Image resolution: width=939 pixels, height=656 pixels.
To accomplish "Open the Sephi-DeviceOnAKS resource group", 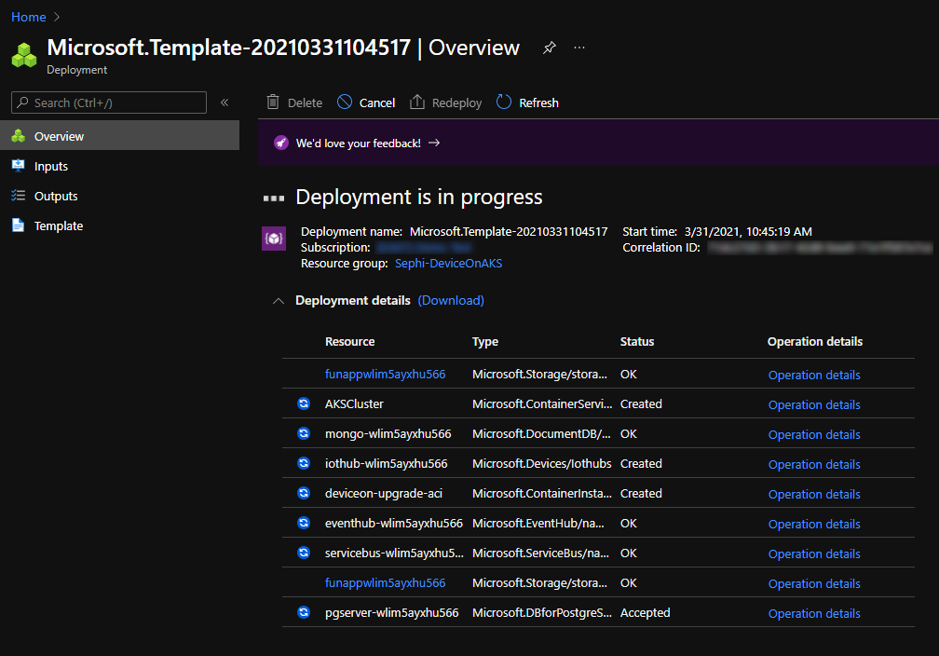I will (x=448, y=264).
